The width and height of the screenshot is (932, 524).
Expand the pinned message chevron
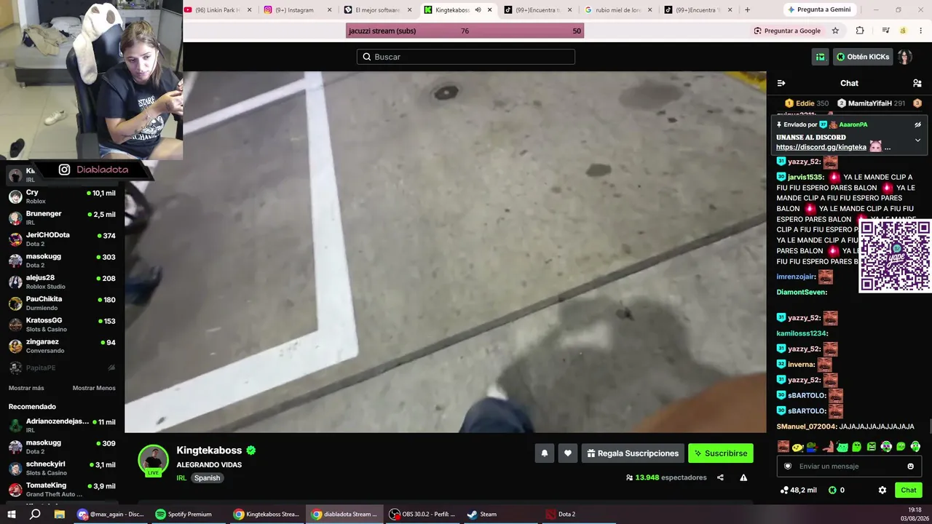[917, 140]
